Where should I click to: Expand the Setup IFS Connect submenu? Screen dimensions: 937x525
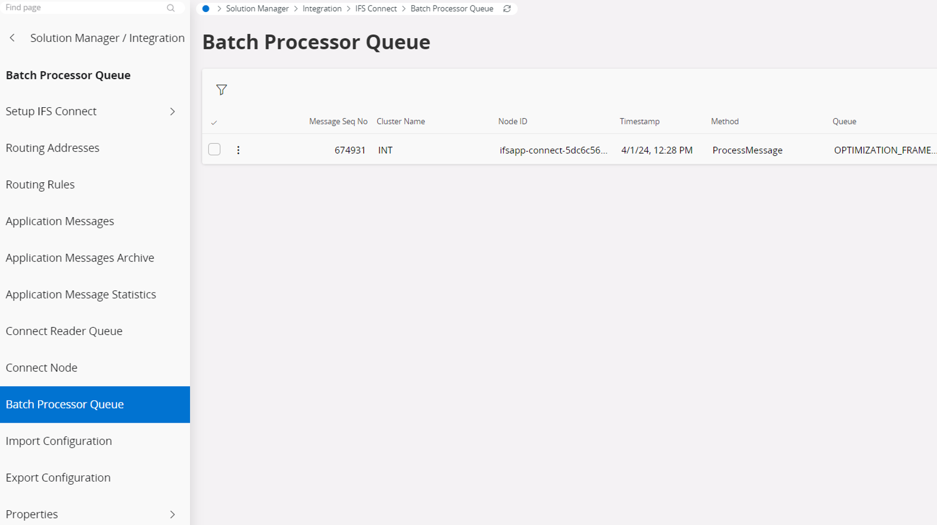click(173, 112)
